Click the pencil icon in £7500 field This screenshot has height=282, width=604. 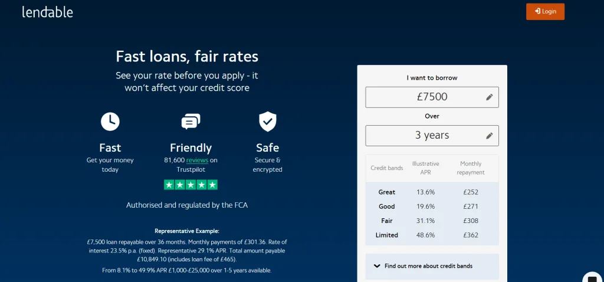pyautogui.click(x=489, y=97)
